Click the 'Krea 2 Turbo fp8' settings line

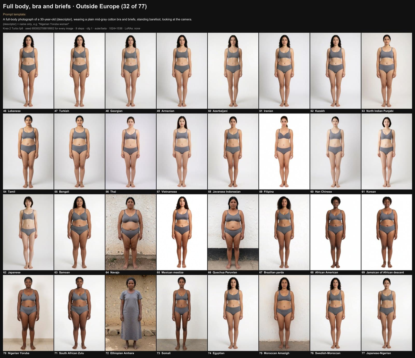[x=72, y=29]
